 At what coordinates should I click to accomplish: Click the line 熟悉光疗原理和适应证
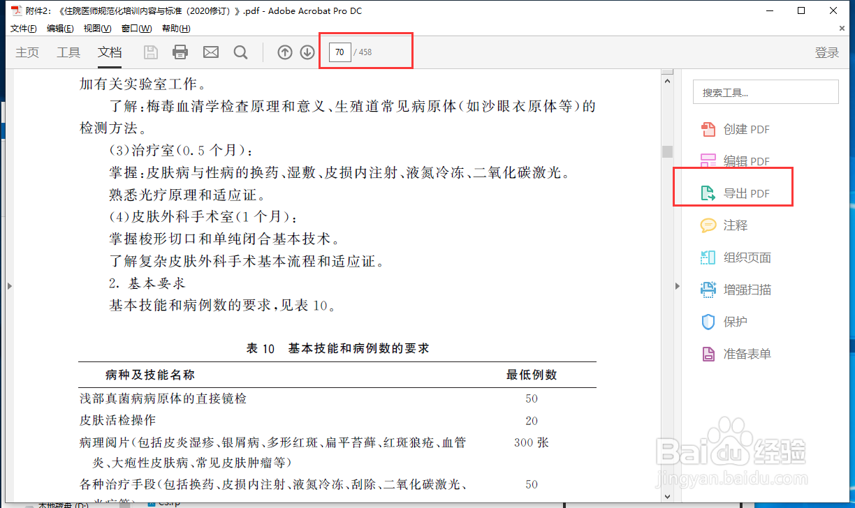[187, 195]
